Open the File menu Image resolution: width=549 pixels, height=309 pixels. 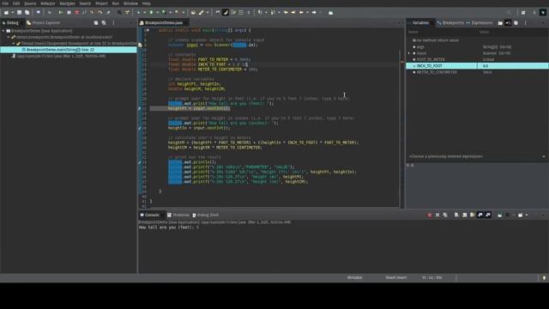[5, 3]
